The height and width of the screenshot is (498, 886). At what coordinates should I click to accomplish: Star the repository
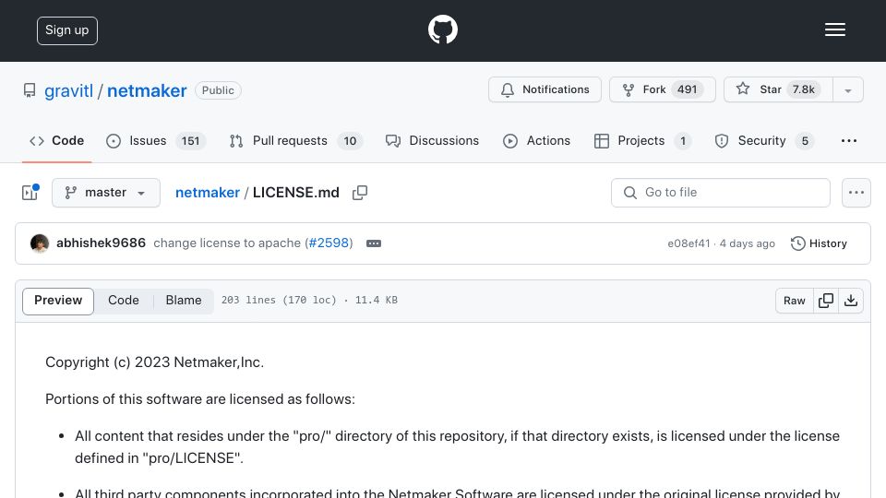pos(777,89)
